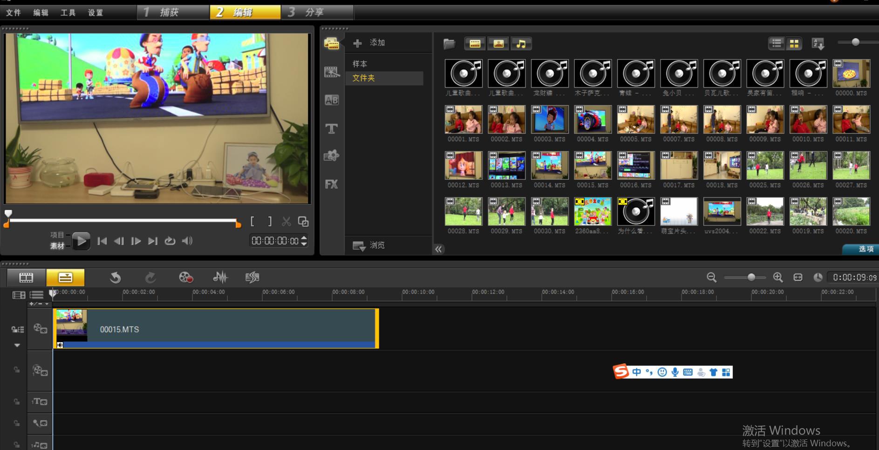This screenshot has height=450, width=879.
Task: Toggle the video filter in library toolbar
Action: point(475,44)
